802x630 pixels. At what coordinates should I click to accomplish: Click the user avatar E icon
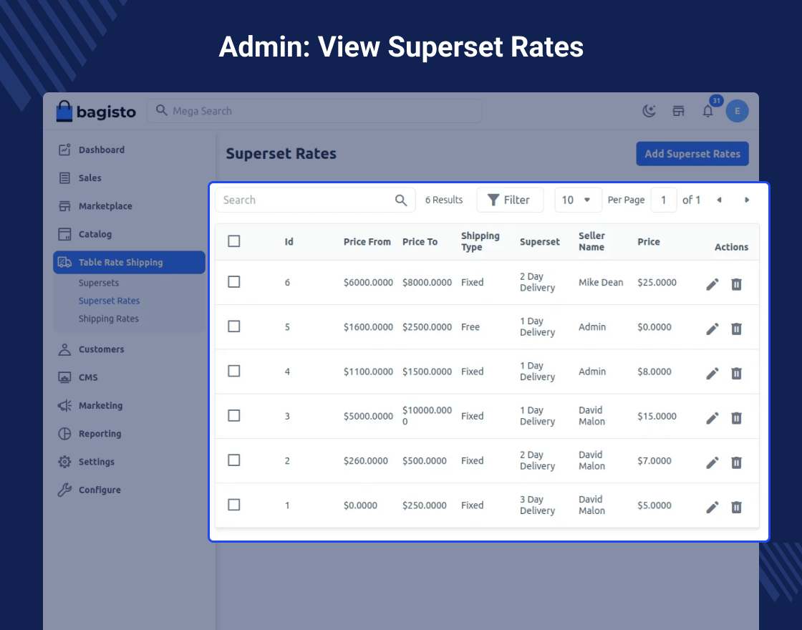[737, 111]
